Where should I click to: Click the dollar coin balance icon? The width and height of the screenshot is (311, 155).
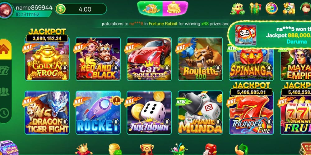click(60, 9)
